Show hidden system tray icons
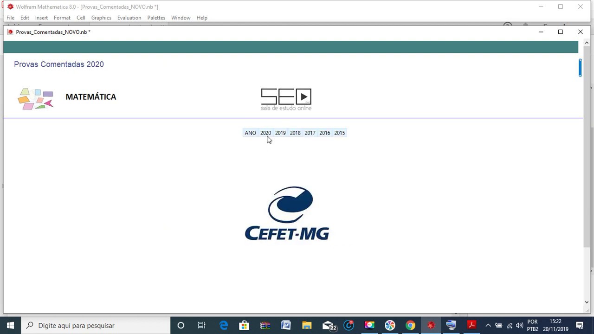Viewport: 594px width, 334px height. click(x=488, y=325)
